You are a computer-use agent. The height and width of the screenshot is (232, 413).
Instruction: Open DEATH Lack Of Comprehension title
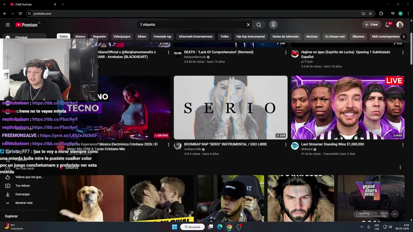[219, 52]
